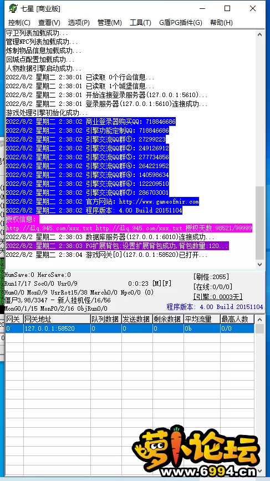Image resolution: width=270 pixels, height=481 pixels.
Task: Click the [引擎:0.0003天] status label
Action: coord(218,297)
